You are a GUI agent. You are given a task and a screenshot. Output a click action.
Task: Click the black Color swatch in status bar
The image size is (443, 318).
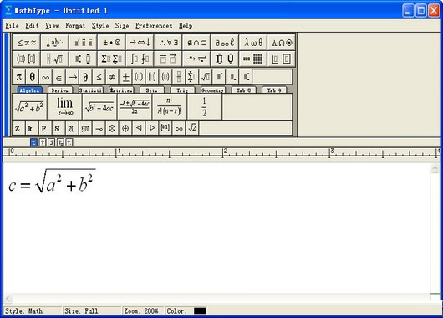[200, 311]
